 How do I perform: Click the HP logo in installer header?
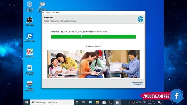coord(140,19)
